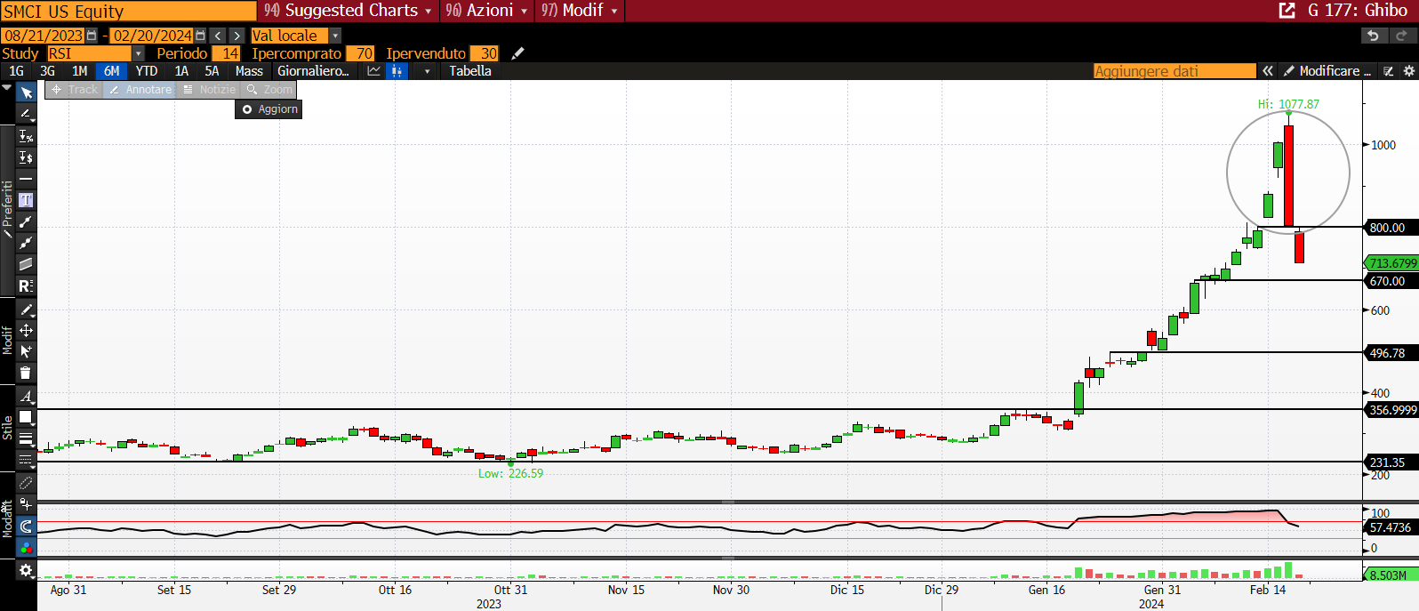Select the 1M time range
Screen dimensions: 1419x611
click(x=79, y=71)
